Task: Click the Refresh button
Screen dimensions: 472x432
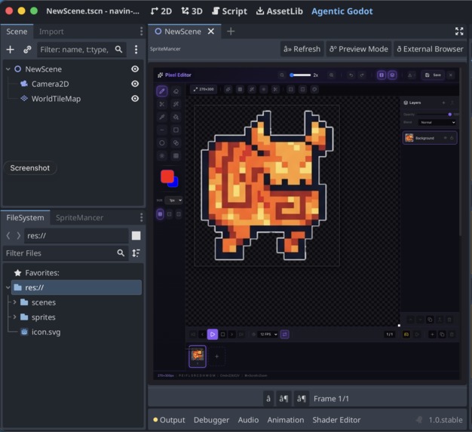Action: (x=302, y=49)
